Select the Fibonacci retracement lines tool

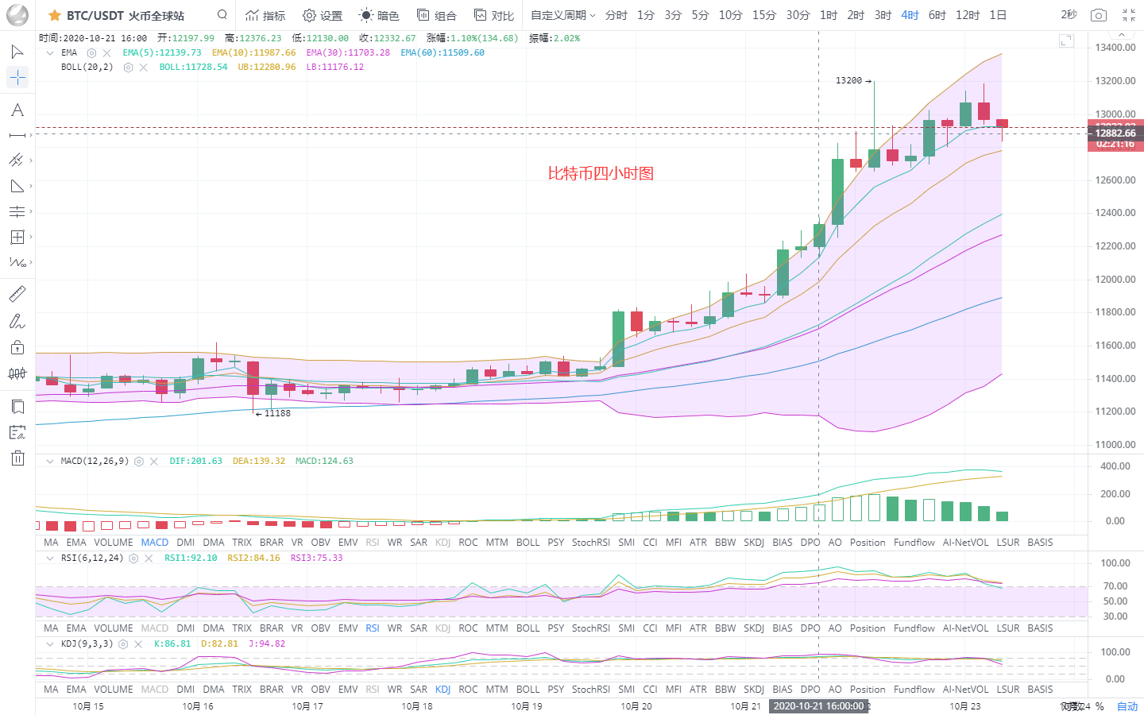[17, 211]
